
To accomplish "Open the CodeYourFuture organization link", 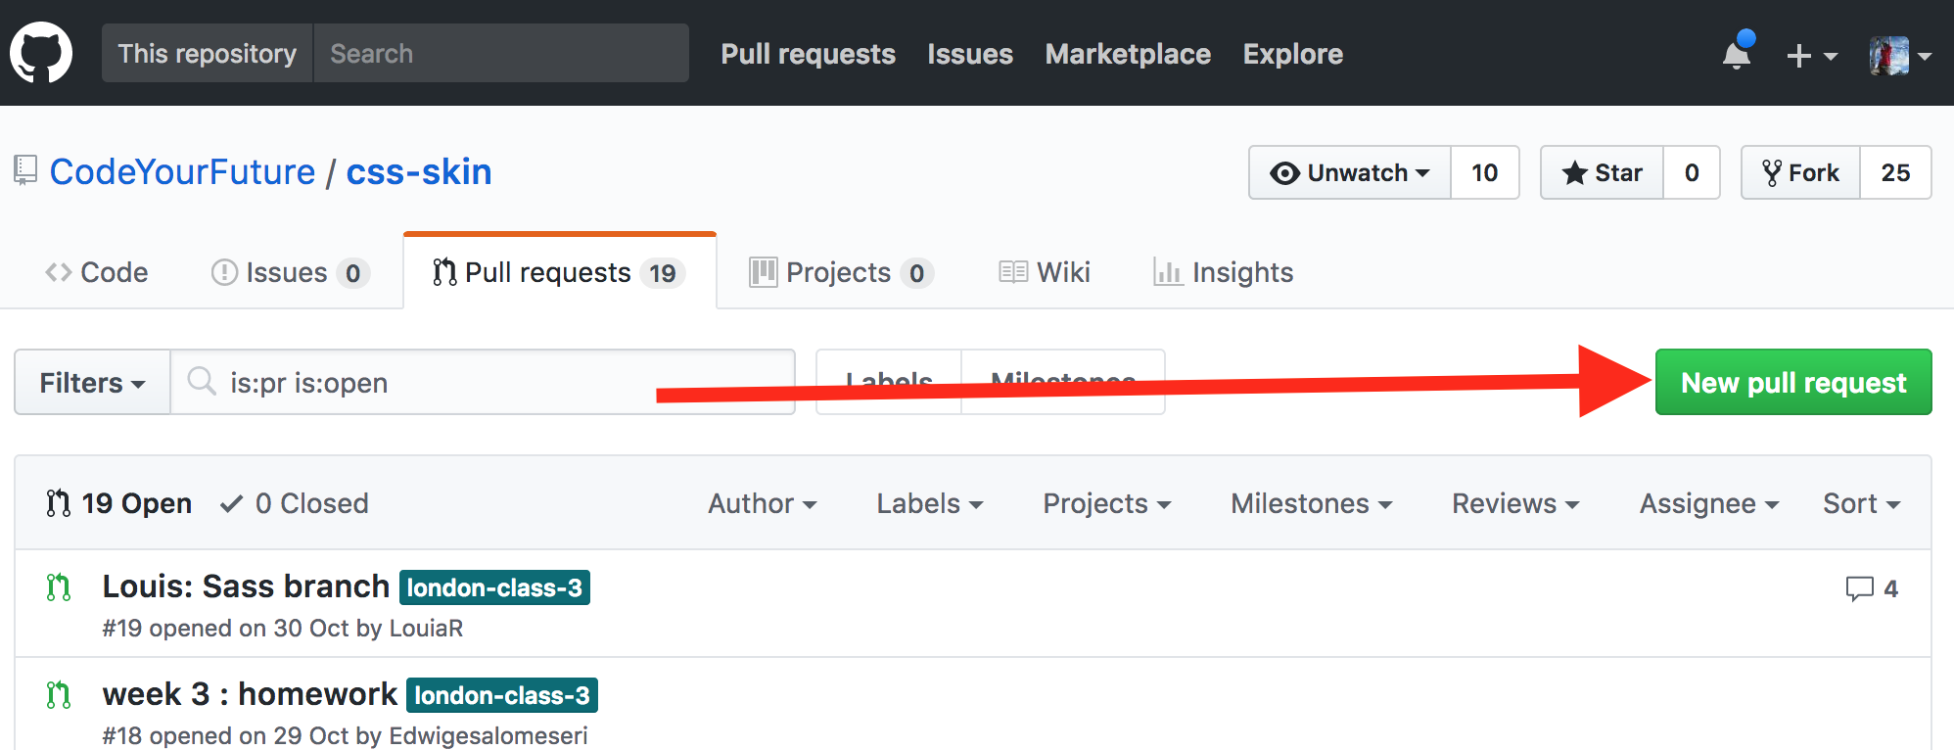I will [x=182, y=171].
